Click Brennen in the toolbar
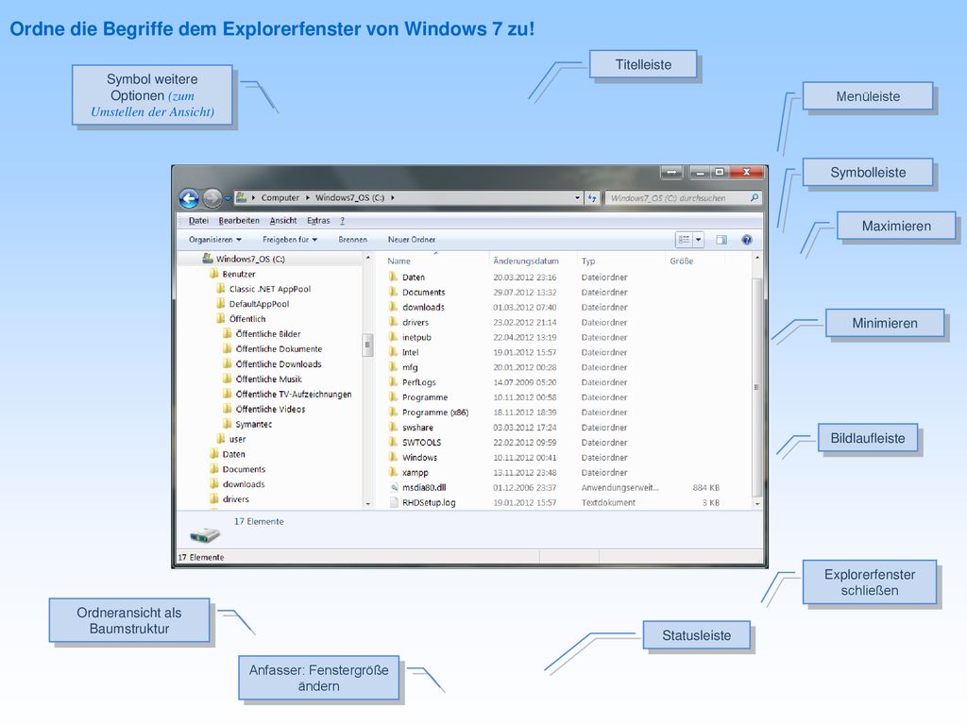967x725 pixels. [x=353, y=240]
